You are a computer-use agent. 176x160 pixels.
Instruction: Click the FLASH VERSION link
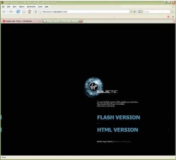pyautogui.click(x=118, y=117)
